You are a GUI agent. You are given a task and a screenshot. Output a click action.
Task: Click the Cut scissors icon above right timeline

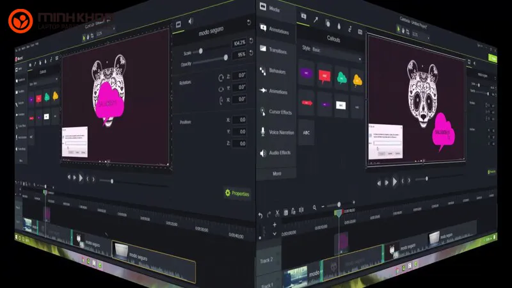click(277, 212)
